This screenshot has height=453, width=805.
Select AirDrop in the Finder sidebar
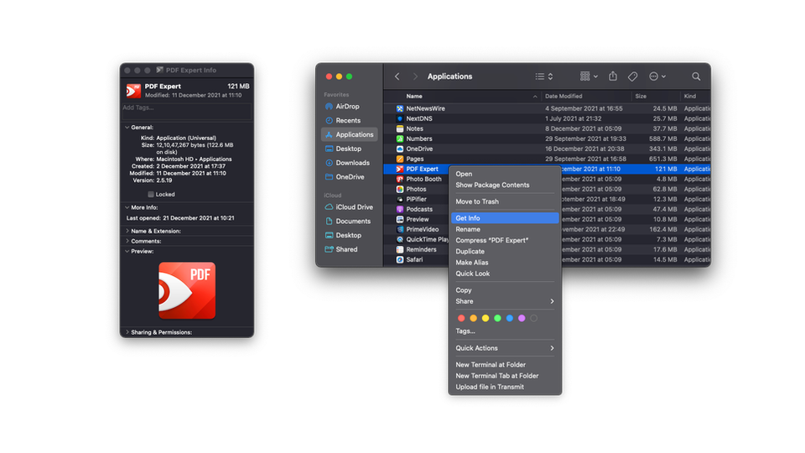pyautogui.click(x=349, y=107)
